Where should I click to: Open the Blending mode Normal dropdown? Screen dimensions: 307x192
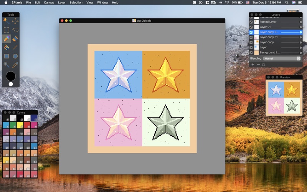[282, 58]
